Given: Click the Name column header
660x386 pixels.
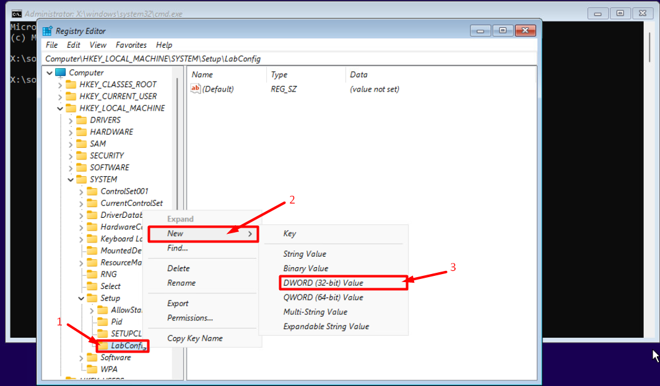Looking at the screenshot, I should coord(227,74).
